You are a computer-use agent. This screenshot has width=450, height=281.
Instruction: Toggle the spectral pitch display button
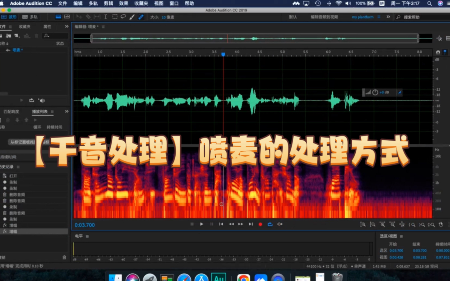click(67, 17)
